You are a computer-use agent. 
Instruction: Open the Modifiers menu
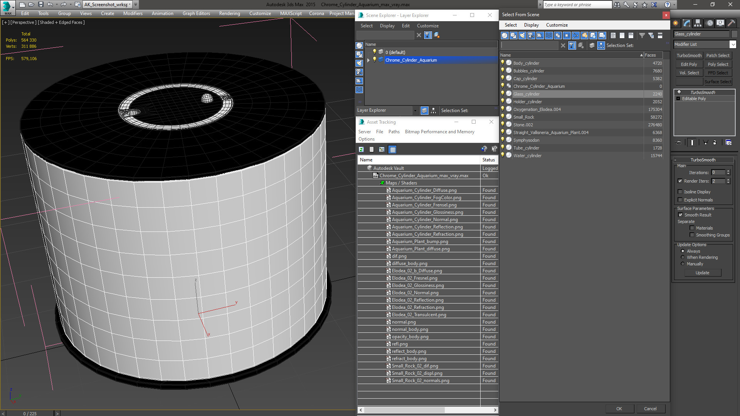click(133, 13)
